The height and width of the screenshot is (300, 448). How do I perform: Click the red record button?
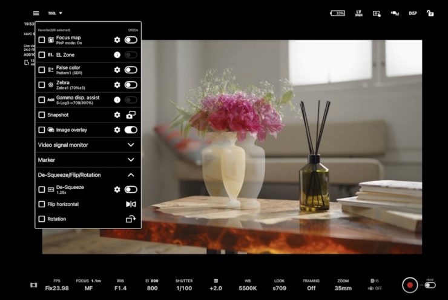(x=410, y=285)
